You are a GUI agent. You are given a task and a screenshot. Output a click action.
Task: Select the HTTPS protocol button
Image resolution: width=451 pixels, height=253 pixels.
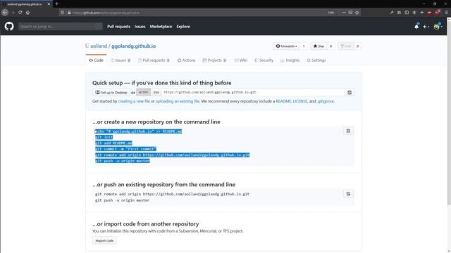click(143, 92)
